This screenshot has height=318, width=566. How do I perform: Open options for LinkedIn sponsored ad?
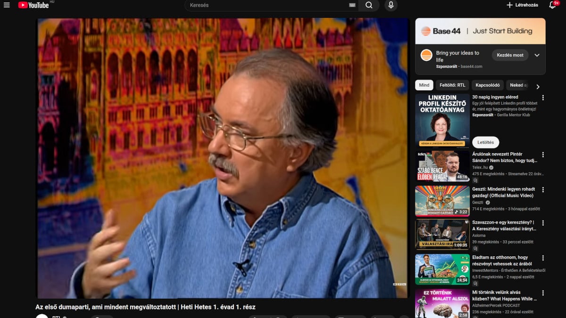click(543, 98)
